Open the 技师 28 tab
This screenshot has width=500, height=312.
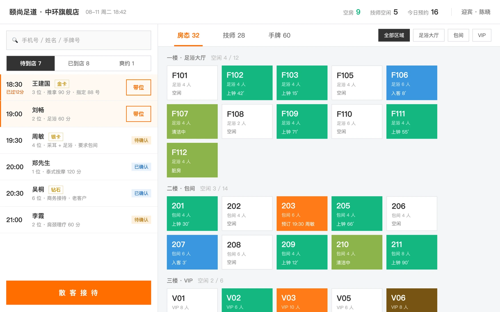click(234, 35)
